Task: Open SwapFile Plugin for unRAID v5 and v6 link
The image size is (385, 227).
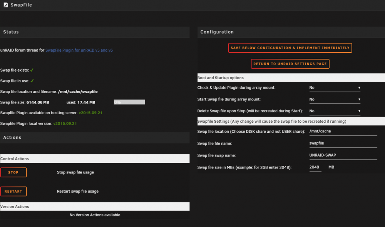Action: (x=79, y=50)
